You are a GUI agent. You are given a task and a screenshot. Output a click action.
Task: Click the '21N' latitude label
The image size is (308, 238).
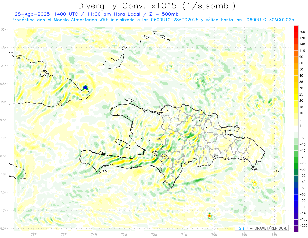4,66
